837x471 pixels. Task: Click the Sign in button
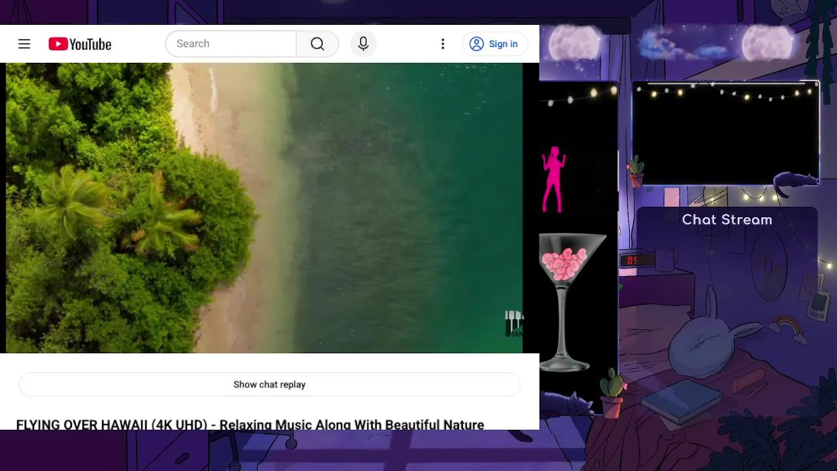pos(494,44)
